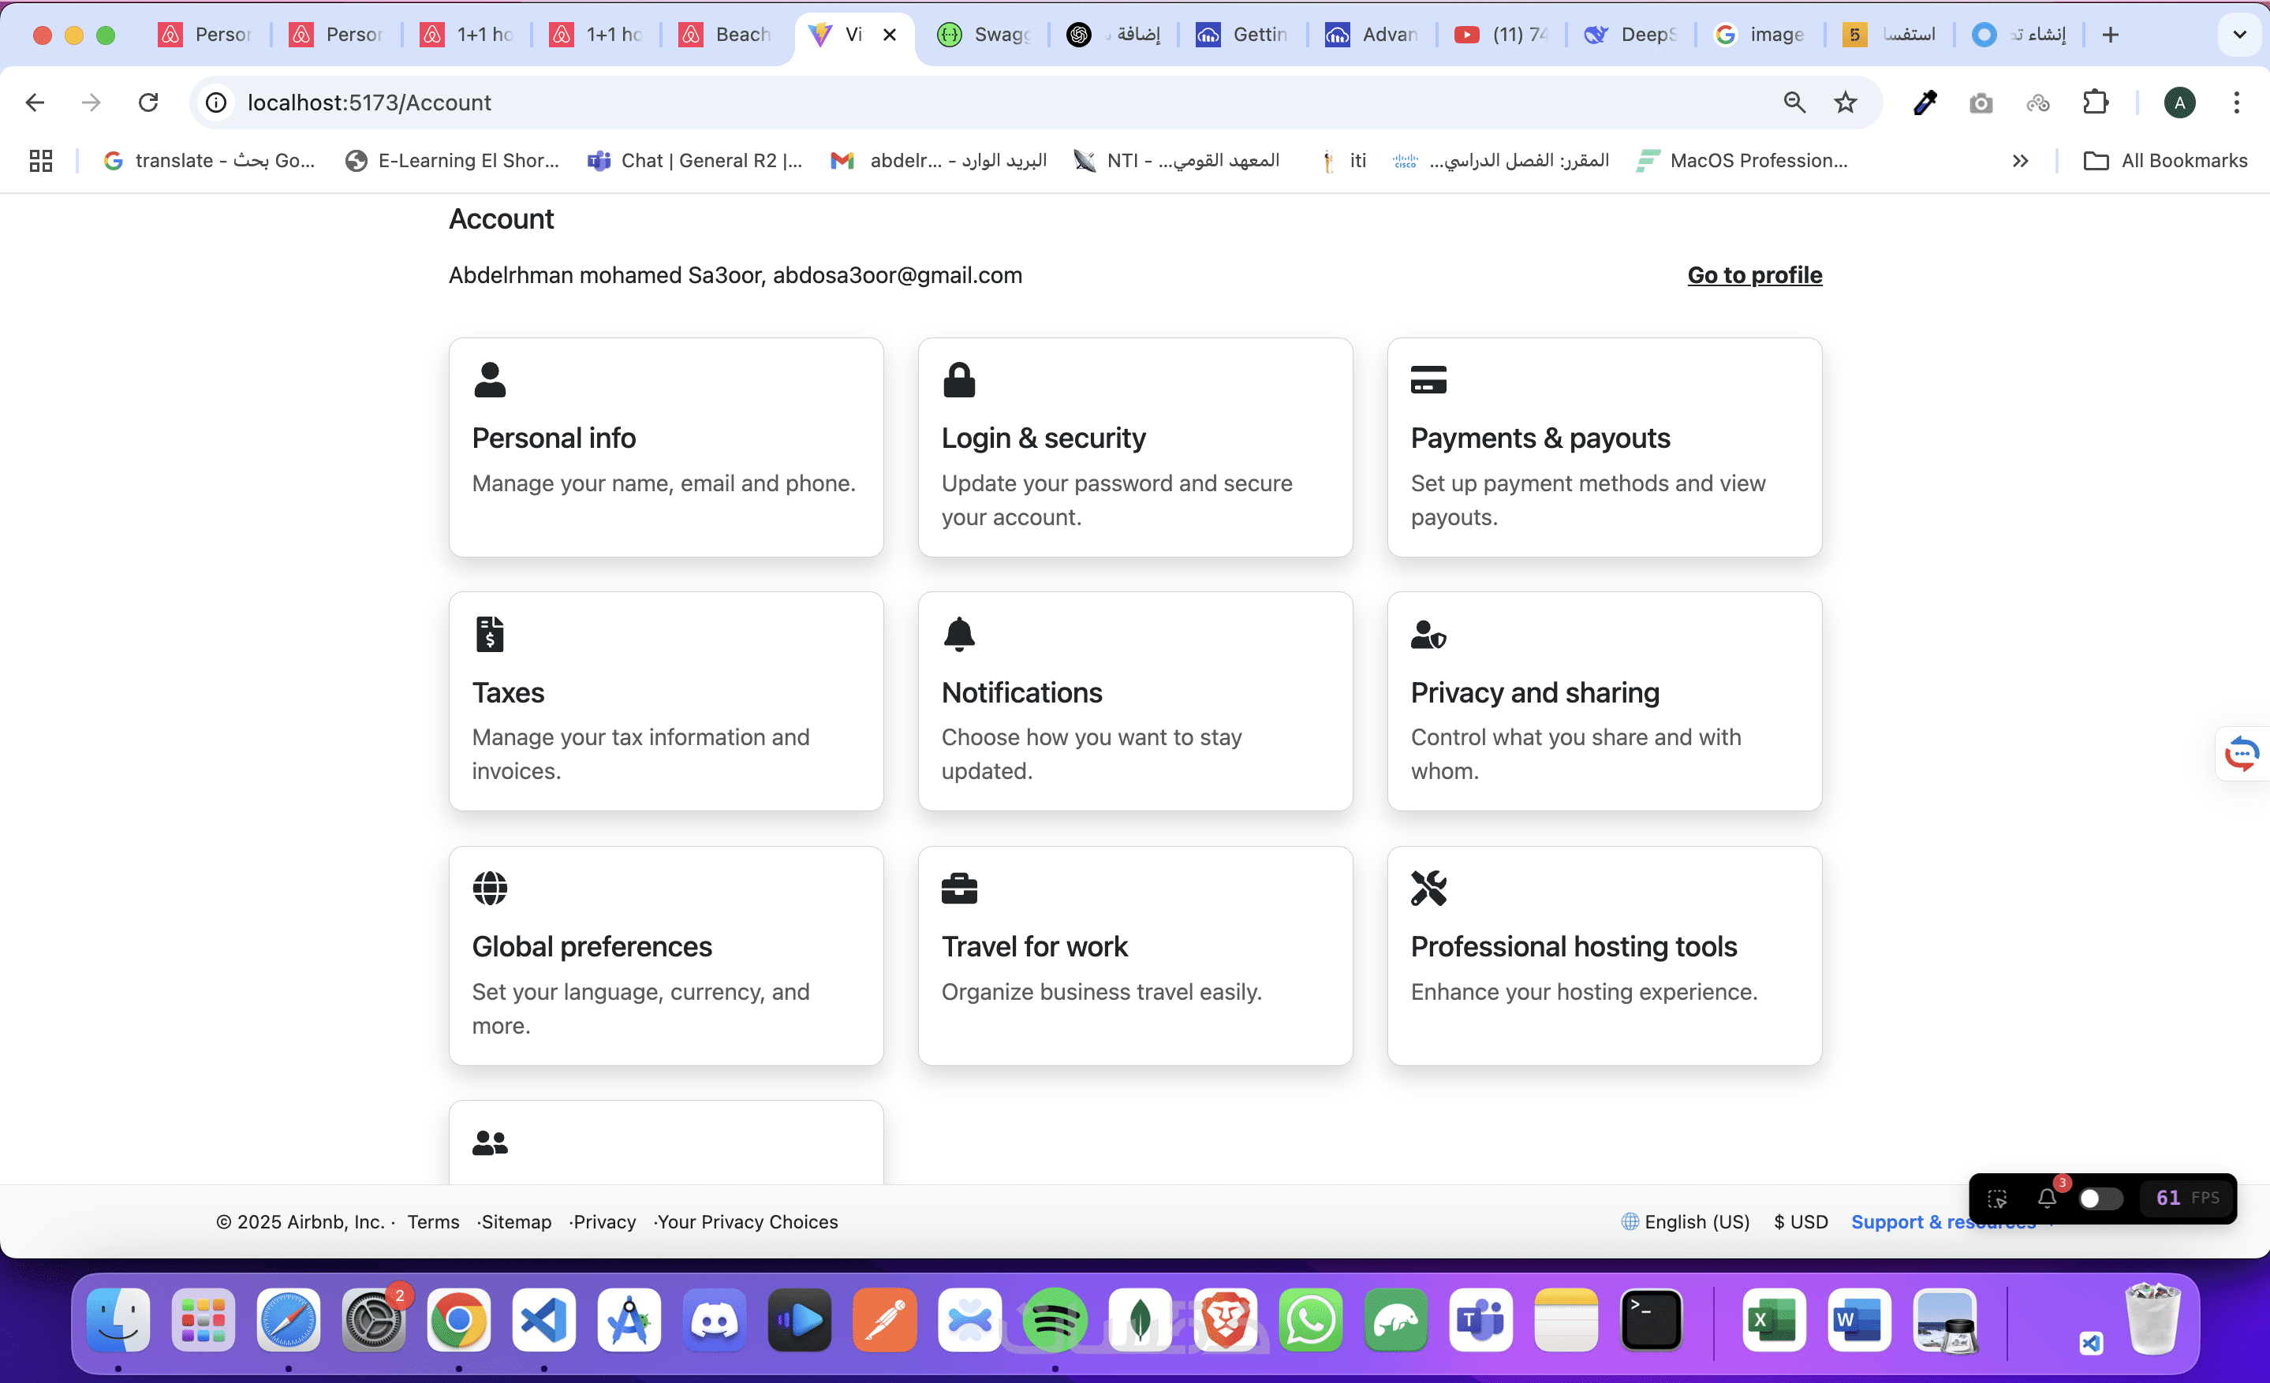
Task: Open the Chrome three-dot menu
Action: click(2236, 103)
